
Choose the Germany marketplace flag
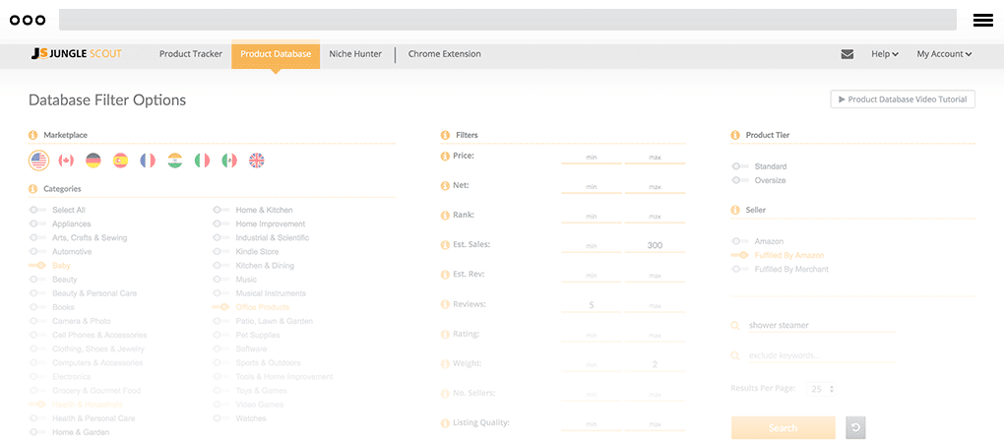click(94, 160)
